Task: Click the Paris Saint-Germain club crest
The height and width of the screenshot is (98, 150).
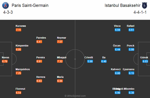Action: [5, 6]
